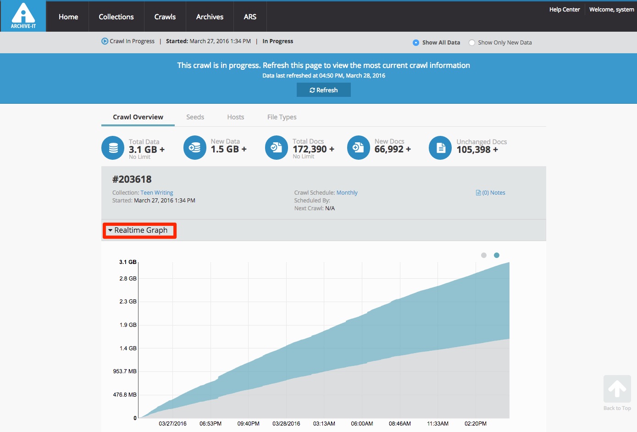Click the Total Data database icon

[113, 148]
